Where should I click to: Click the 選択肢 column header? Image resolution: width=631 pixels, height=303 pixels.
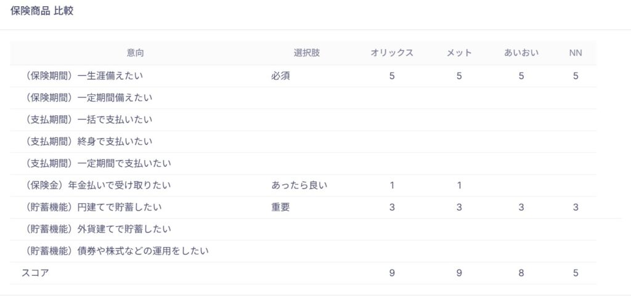tap(306, 53)
